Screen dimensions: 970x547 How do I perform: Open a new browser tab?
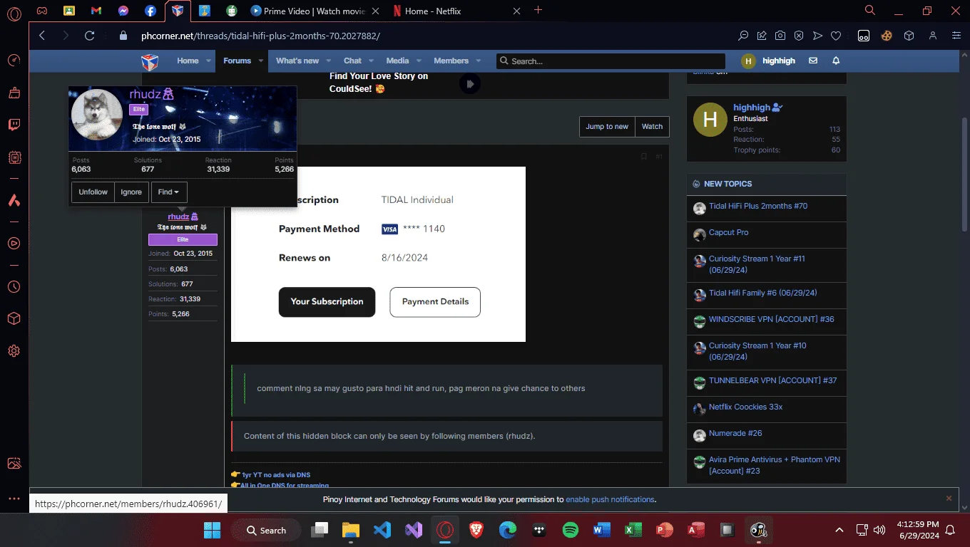coord(538,10)
